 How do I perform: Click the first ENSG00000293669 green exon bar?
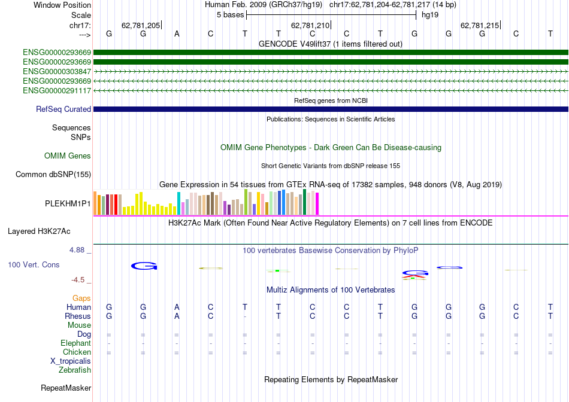[331, 53]
